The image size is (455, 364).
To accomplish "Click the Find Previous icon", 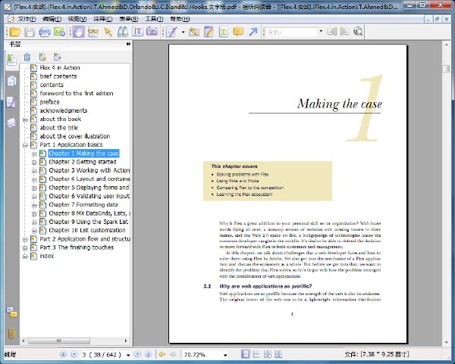I will (332, 32).
